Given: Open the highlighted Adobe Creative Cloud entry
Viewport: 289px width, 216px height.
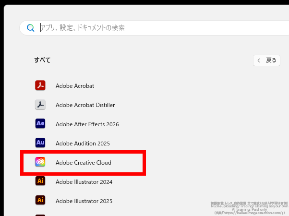Looking at the screenshot, I should [83, 163].
